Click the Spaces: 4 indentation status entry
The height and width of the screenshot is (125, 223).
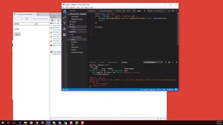point(152,90)
